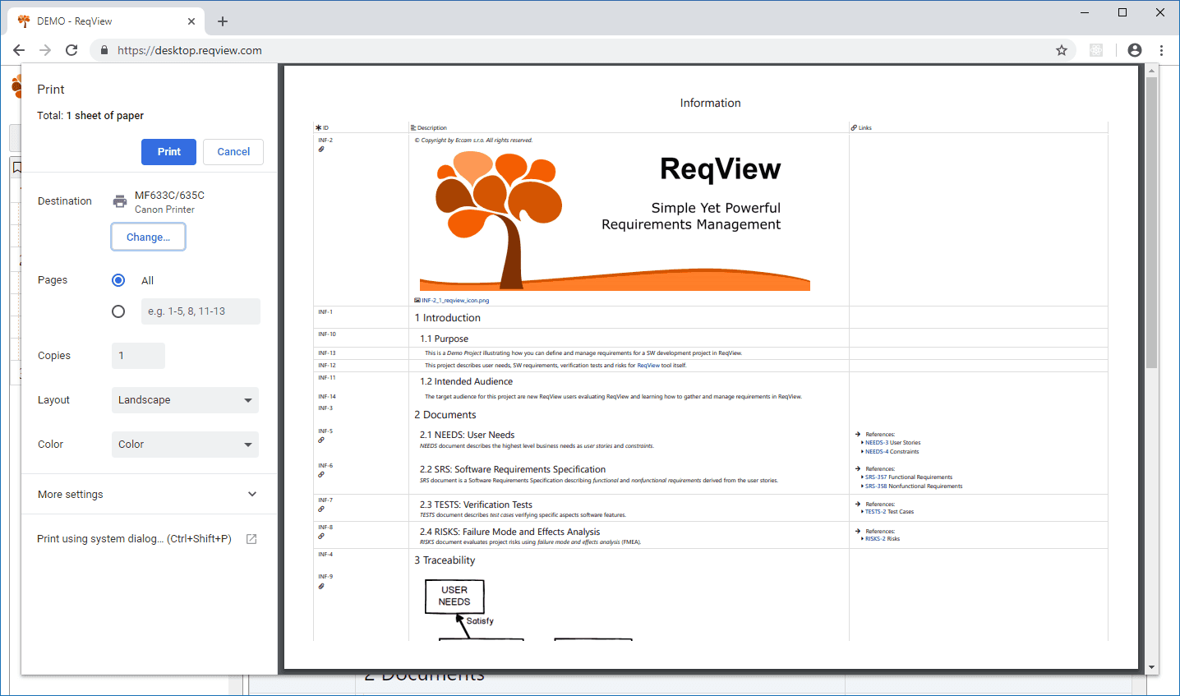This screenshot has height=696, width=1180.
Task: Click the '2.1 NEEDS: User Needs' heading
Action: tap(468, 435)
